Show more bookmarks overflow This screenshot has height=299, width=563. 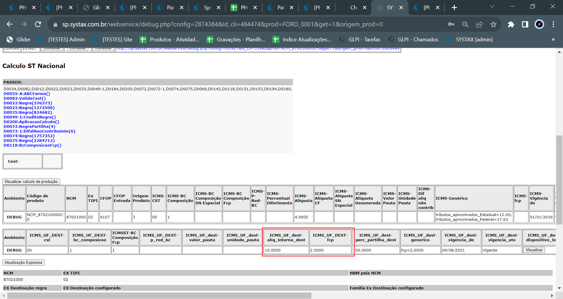553,40
